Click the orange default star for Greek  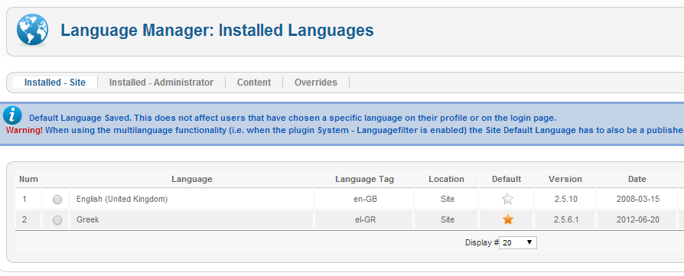point(507,219)
